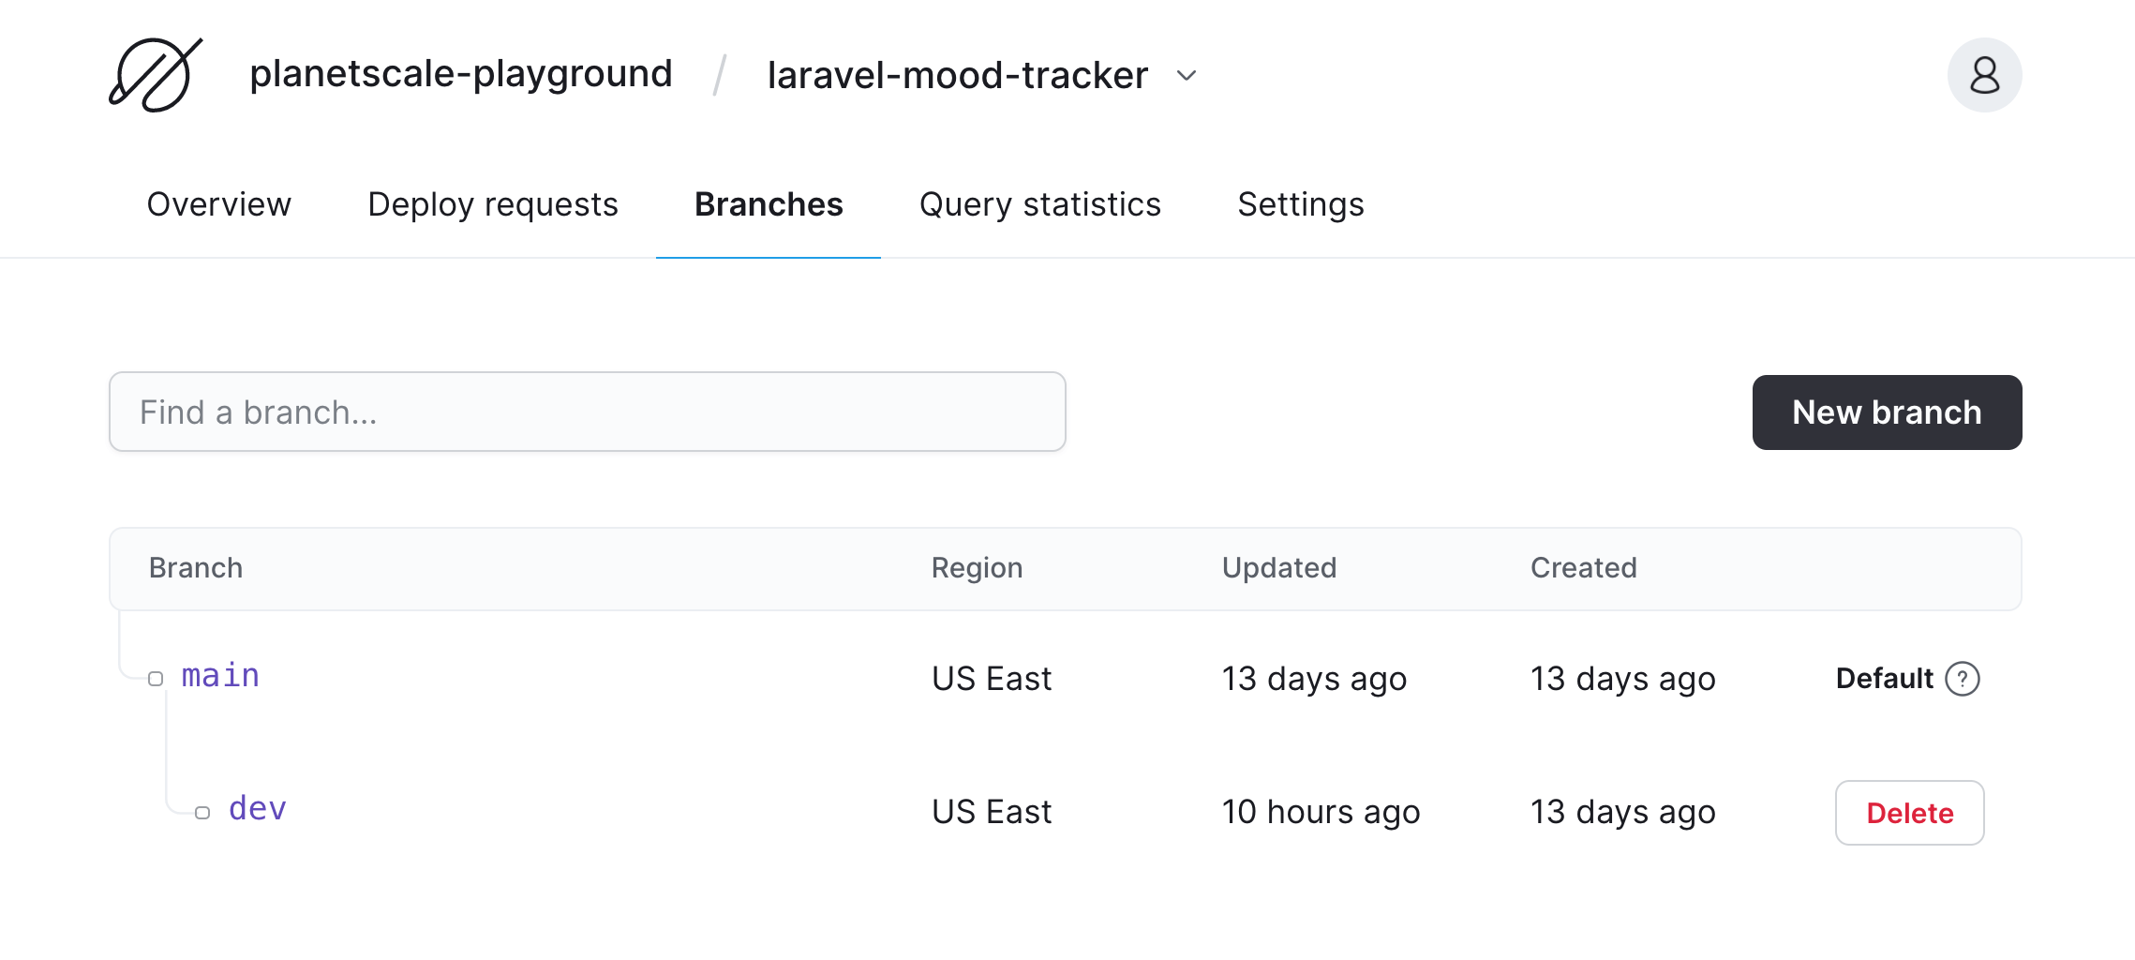The height and width of the screenshot is (960, 2135).
Task: Open the user avatar menu
Action: point(1984,73)
